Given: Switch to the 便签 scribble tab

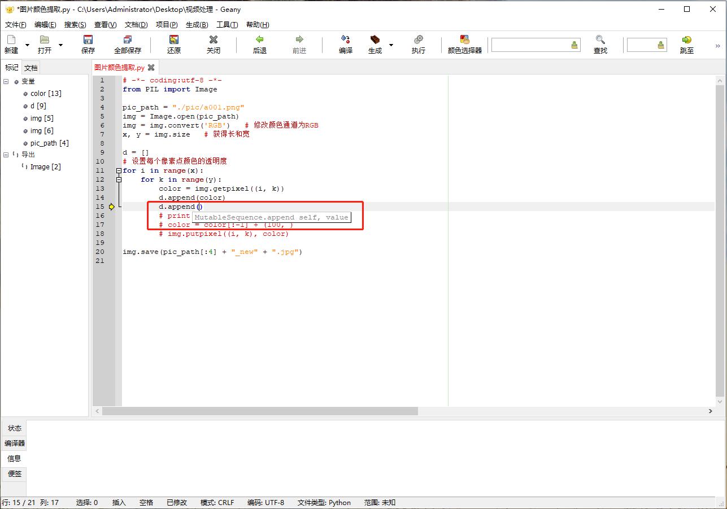Looking at the screenshot, I should [x=15, y=474].
